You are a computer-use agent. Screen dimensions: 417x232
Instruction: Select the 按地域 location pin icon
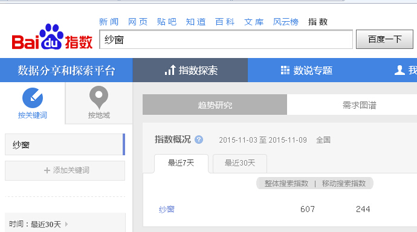(99, 97)
